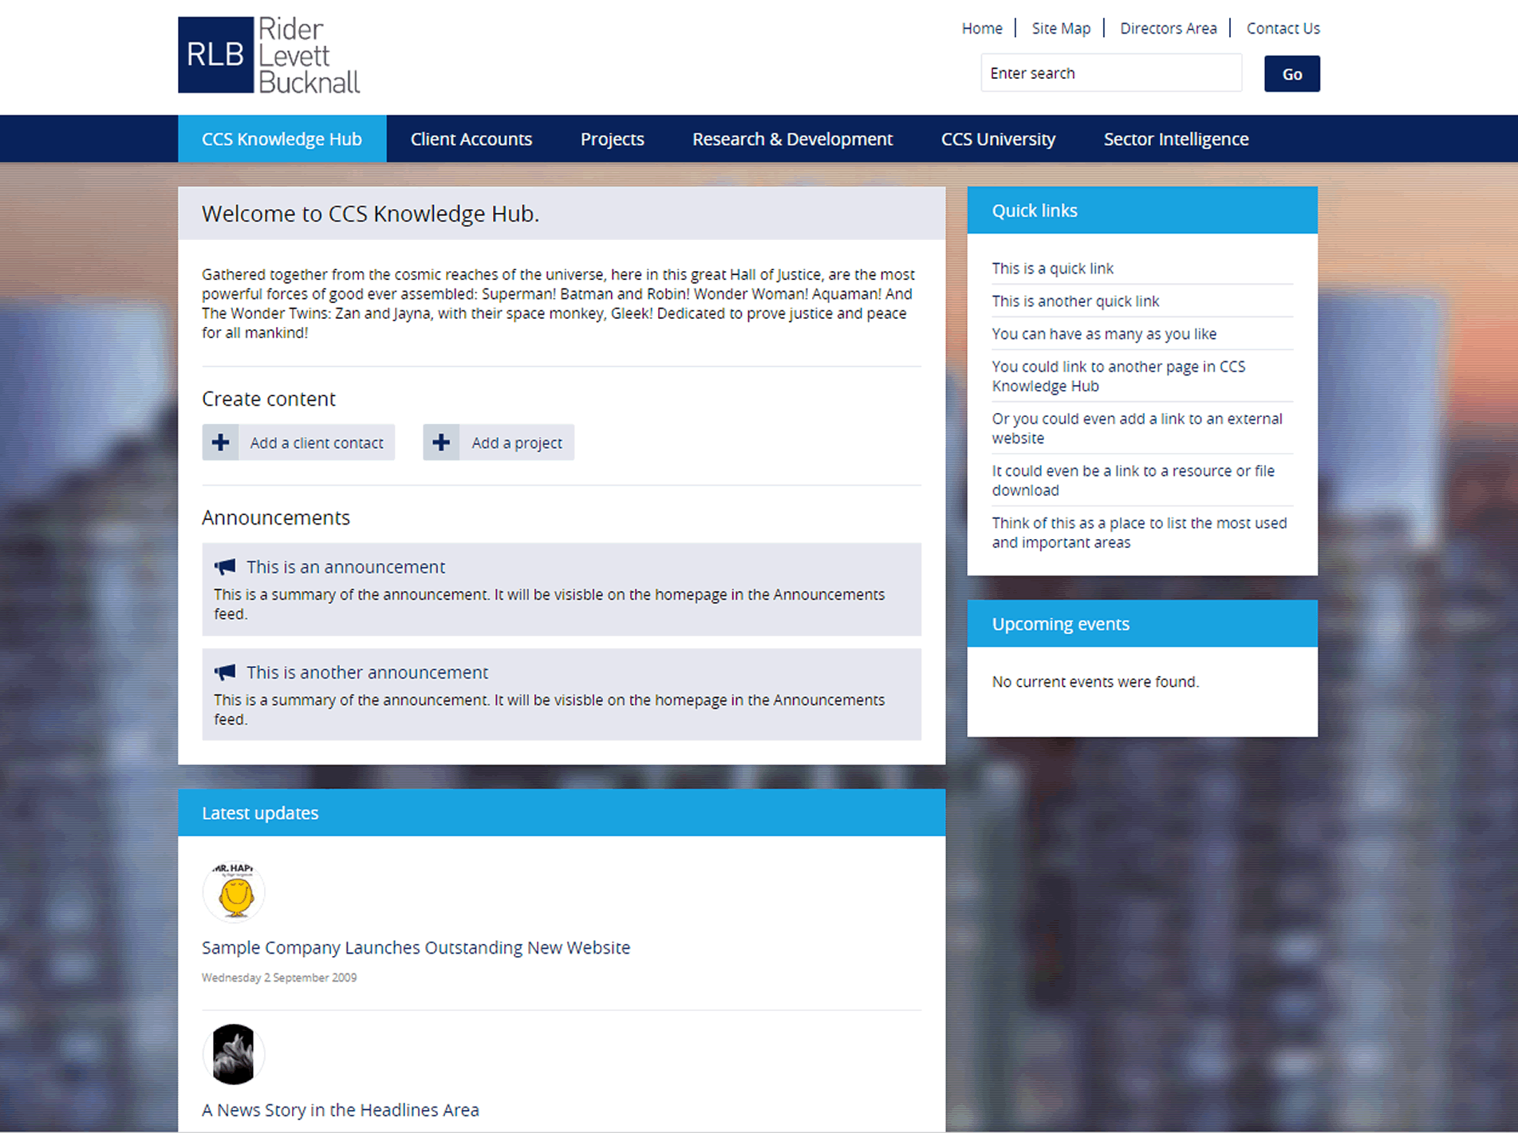Image resolution: width=1518 pixels, height=1133 pixels.
Task: Click the plus icon for Add a client contact
Action: point(220,443)
